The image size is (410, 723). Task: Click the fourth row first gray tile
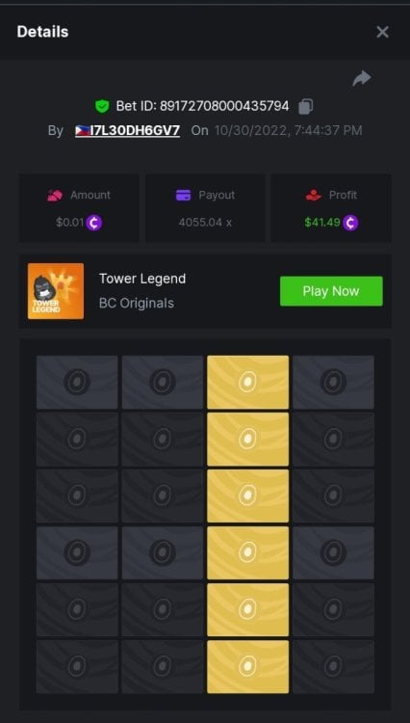(x=77, y=553)
